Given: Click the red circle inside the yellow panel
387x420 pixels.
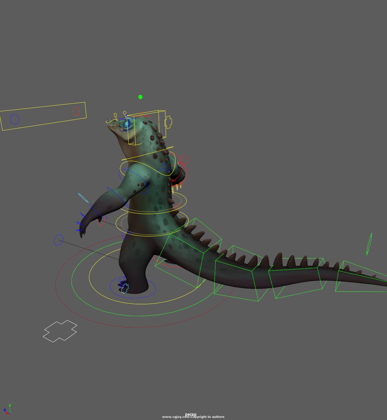Looking at the screenshot, I should (x=76, y=111).
